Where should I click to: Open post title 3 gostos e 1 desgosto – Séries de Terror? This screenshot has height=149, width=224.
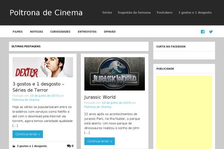[38, 87]
